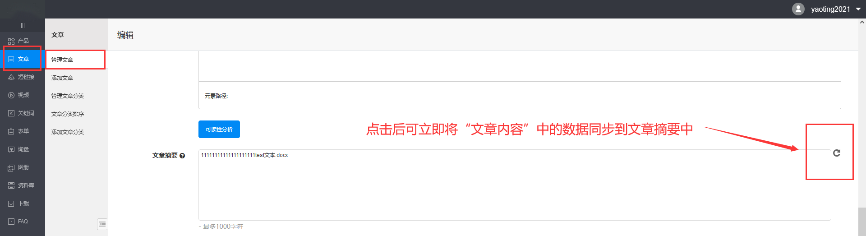Toggle main sidebar with top handle icon
This screenshot has height=236, width=866.
[23, 26]
